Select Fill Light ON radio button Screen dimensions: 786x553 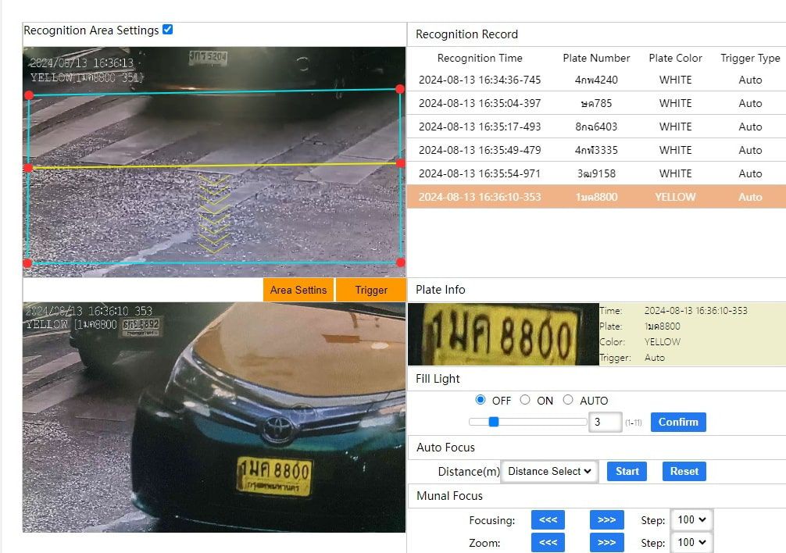click(525, 400)
